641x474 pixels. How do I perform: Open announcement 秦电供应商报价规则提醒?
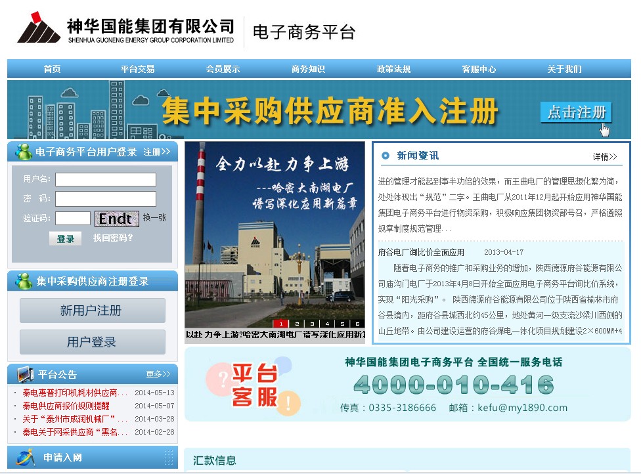tap(66, 406)
